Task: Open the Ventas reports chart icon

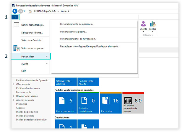Action: 152,24
